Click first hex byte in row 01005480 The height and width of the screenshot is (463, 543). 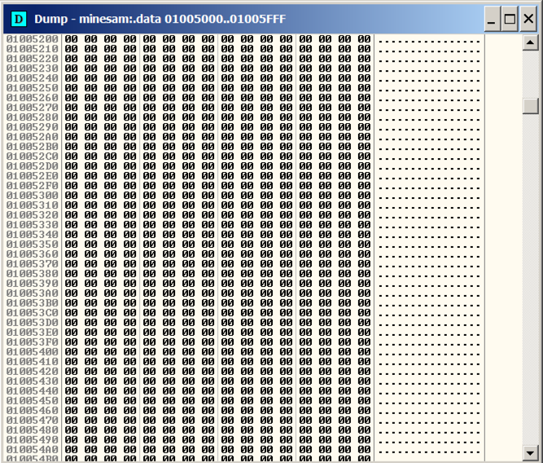(72, 430)
